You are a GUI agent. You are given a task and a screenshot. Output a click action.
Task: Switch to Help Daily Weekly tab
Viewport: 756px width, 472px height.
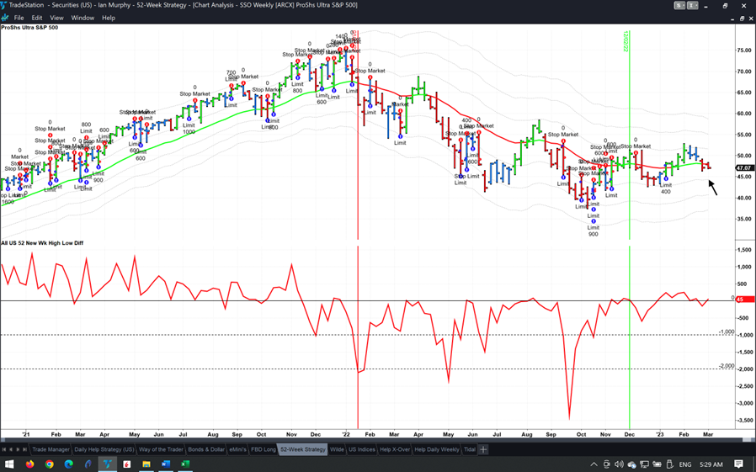pos(437,449)
